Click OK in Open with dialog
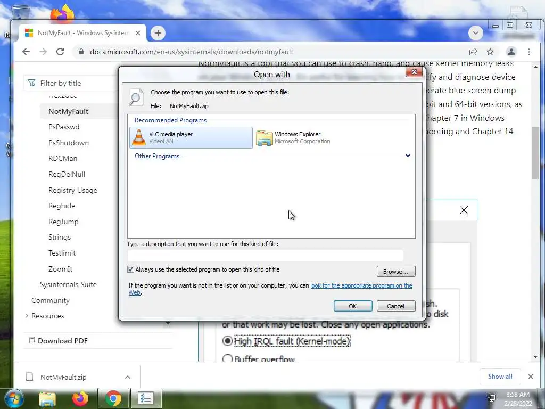Image resolution: width=545 pixels, height=409 pixels. 353,306
